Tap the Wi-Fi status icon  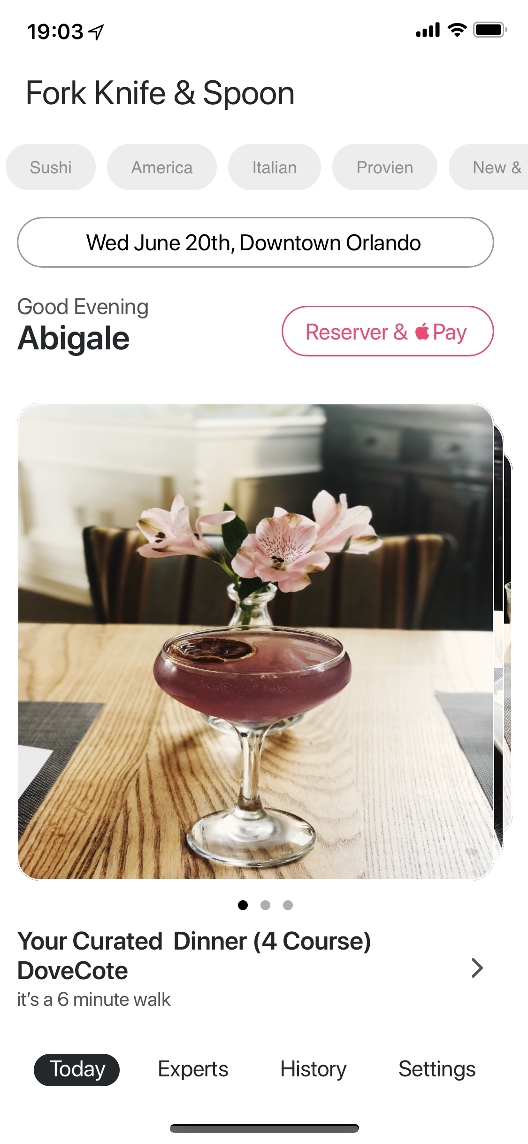(x=457, y=30)
